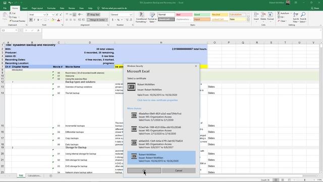This screenshot has height=182, width=323.
Task: Open the Clear dropdown
Action: point(282,21)
